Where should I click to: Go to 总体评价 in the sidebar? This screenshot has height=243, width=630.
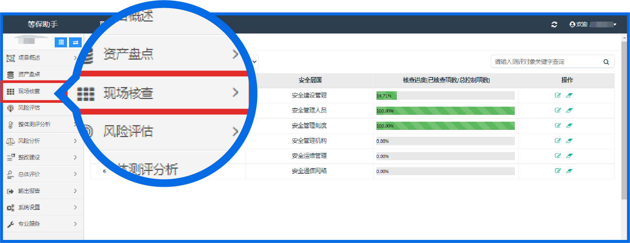pyautogui.click(x=29, y=174)
